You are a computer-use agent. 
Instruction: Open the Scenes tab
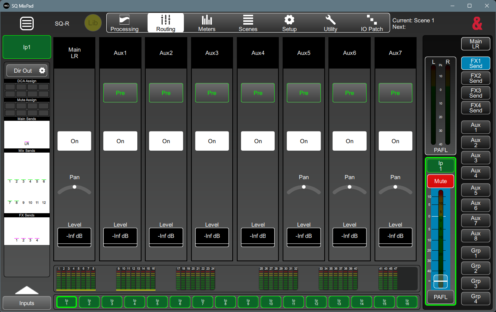[248, 23]
